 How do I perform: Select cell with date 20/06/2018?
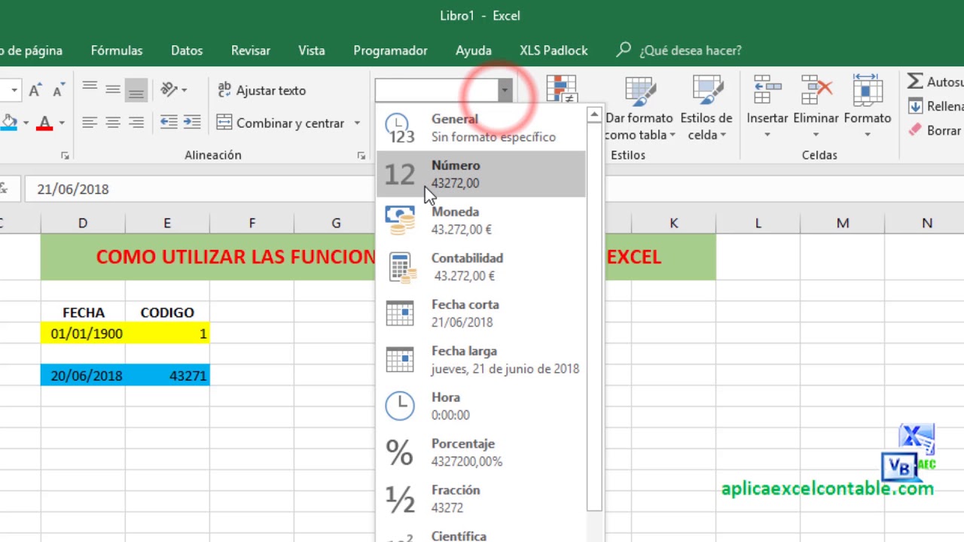pos(83,376)
